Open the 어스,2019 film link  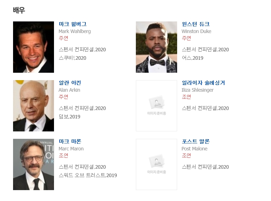[192, 58]
